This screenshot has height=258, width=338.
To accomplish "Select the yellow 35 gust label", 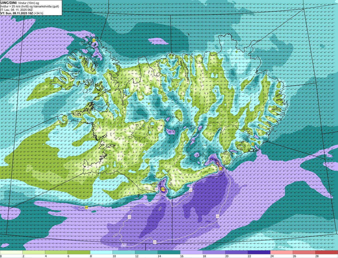I will [x=163, y=189].
